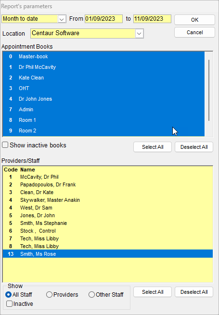Tick the Inactive staff checkbox
The height and width of the screenshot is (315, 219).
pyautogui.click(x=9, y=304)
